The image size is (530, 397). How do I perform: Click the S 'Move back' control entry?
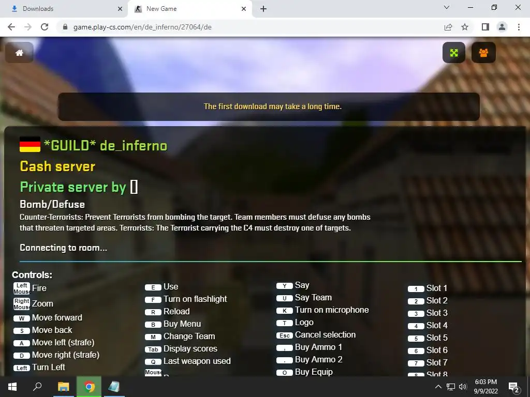point(42,330)
